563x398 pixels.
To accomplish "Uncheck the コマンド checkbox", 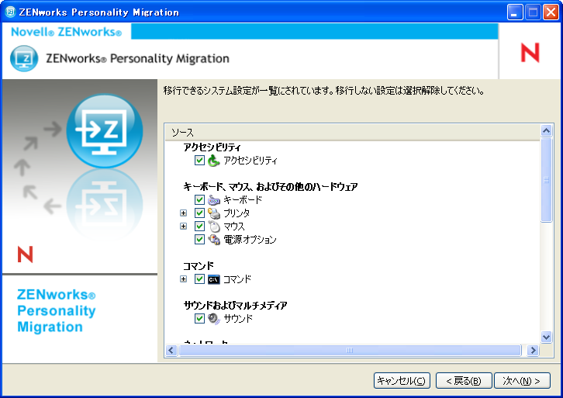I will (x=199, y=279).
